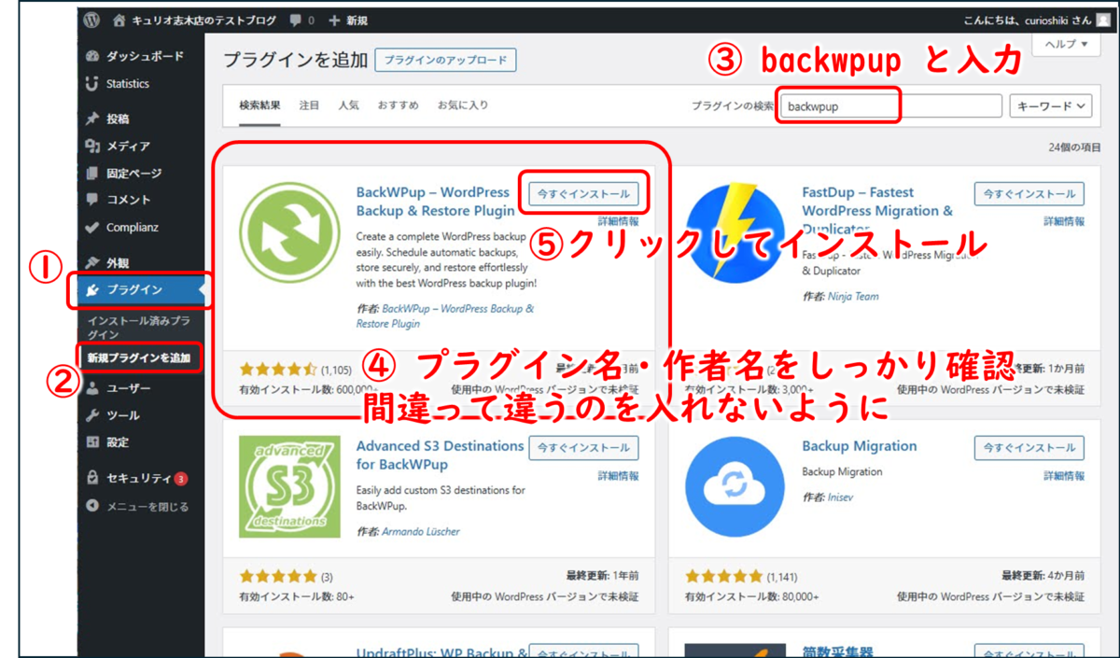This screenshot has height=658, width=1120.
Task: Open 詳細情報 for Advanced S3 Destinations
Action: tap(619, 476)
